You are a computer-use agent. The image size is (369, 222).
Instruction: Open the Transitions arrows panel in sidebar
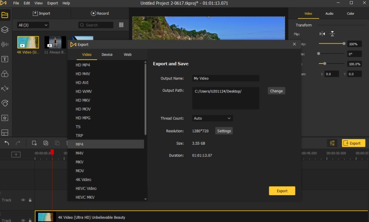point(5,89)
